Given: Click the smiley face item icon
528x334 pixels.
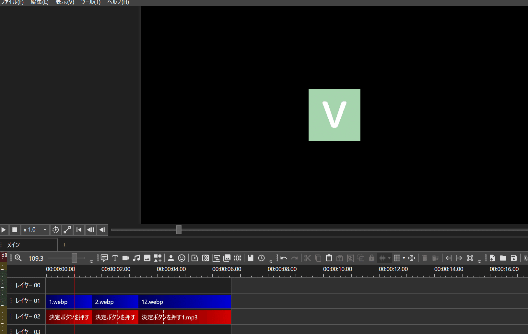Looking at the screenshot, I should click(182, 258).
